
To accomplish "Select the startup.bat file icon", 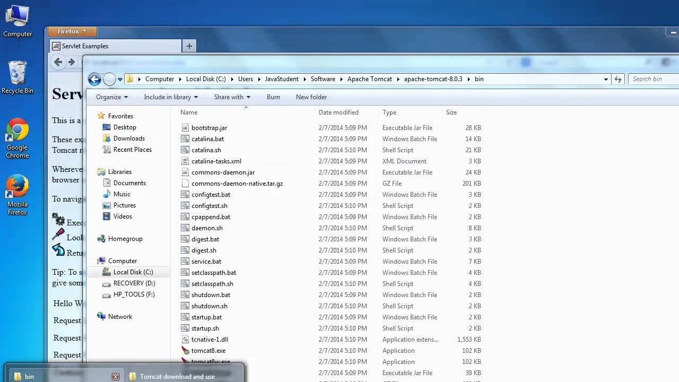I will point(185,317).
